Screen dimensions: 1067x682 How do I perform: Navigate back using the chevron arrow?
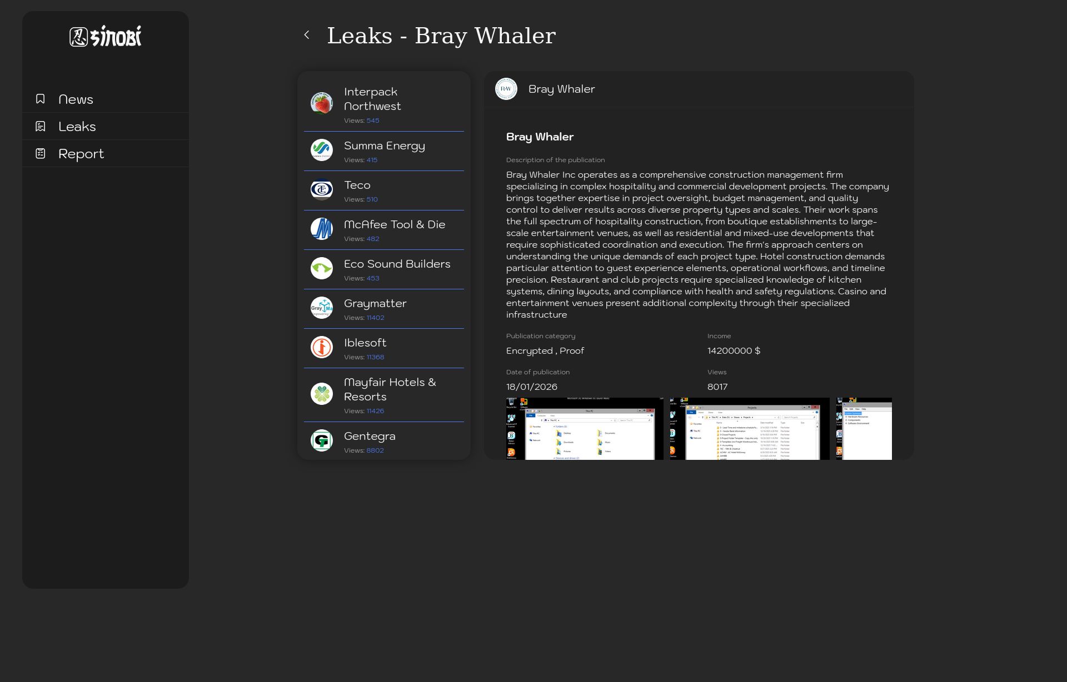(307, 35)
